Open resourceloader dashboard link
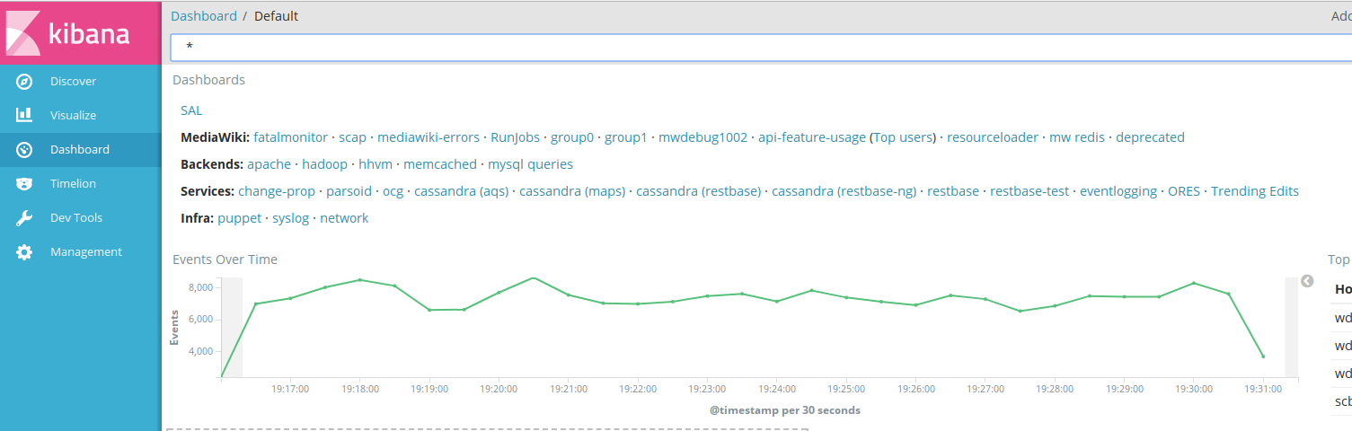This screenshot has width=1352, height=431. 993,137
